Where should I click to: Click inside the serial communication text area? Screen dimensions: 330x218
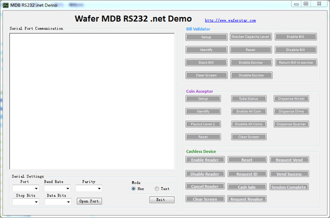coord(92,102)
